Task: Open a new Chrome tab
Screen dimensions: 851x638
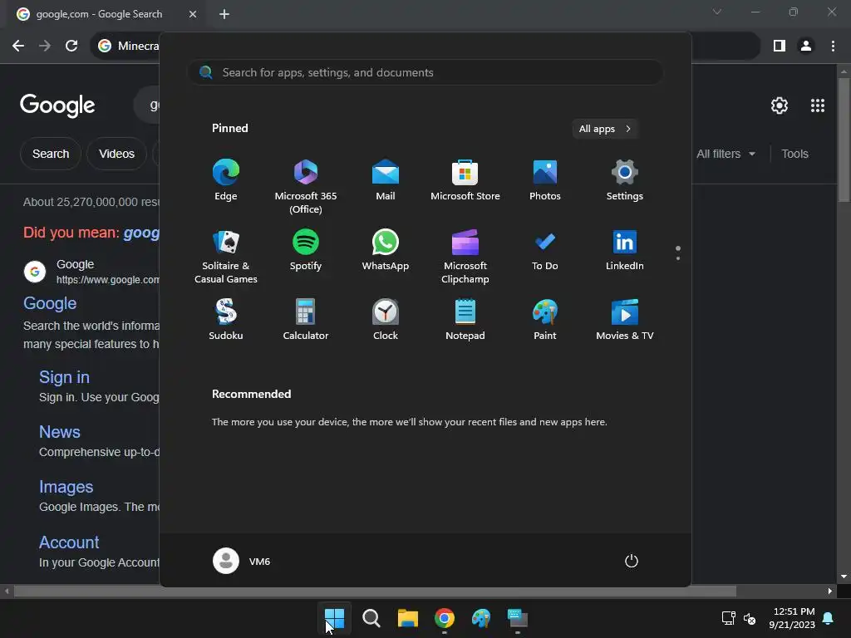Action: [x=224, y=14]
